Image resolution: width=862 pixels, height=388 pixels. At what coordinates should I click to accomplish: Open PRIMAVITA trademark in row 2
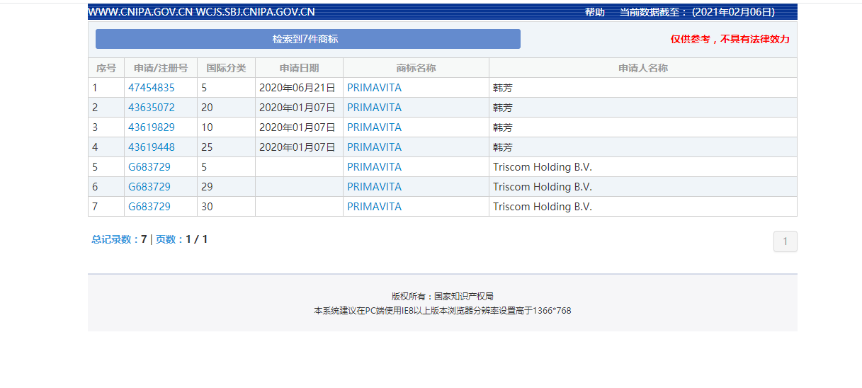click(374, 108)
